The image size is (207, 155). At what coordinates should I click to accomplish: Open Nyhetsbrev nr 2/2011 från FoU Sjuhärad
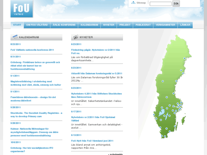(x=93, y=119)
